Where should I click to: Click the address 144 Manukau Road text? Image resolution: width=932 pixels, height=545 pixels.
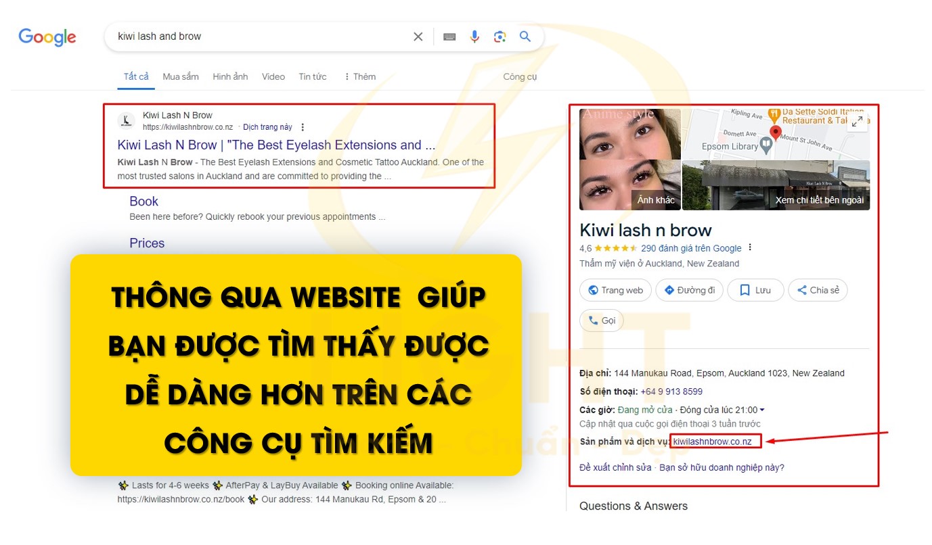point(730,373)
